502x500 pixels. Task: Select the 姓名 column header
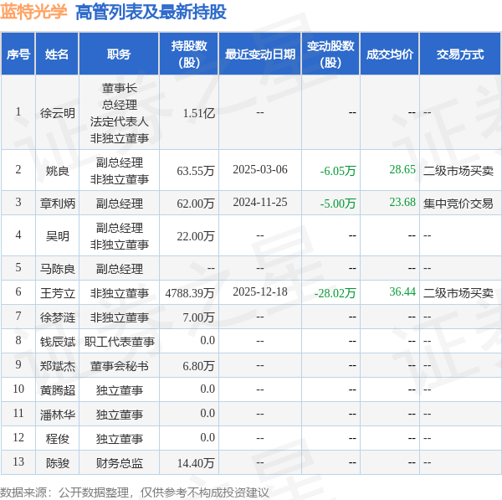(x=57, y=54)
